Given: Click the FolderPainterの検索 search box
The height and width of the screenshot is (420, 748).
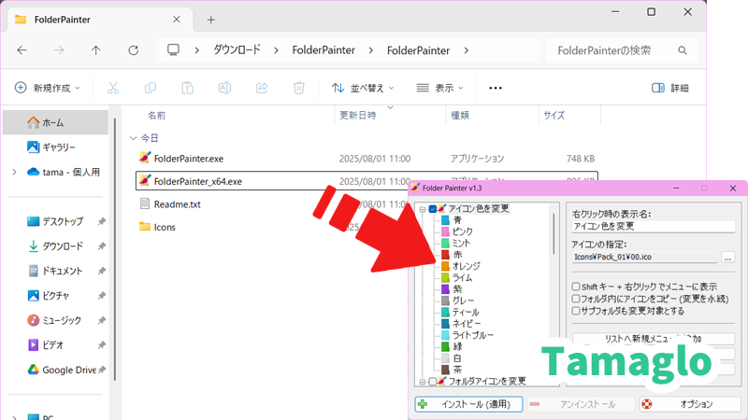Looking at the screenshot, I should 622,50.
